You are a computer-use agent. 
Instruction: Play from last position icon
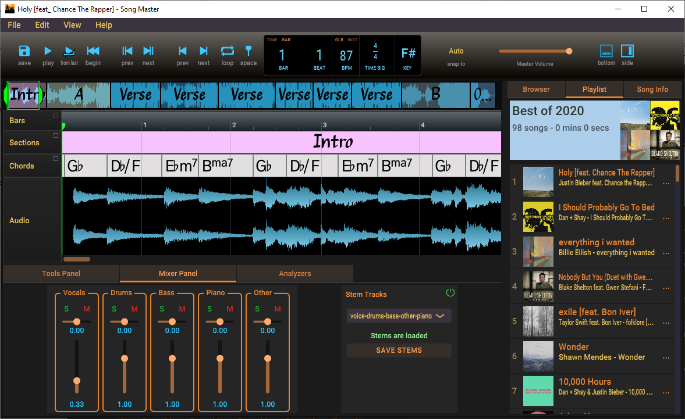tap(69, 52)
